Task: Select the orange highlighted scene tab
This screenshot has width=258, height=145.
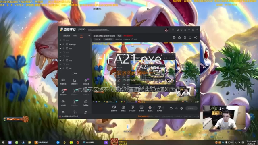Action: tap(81, 36)
